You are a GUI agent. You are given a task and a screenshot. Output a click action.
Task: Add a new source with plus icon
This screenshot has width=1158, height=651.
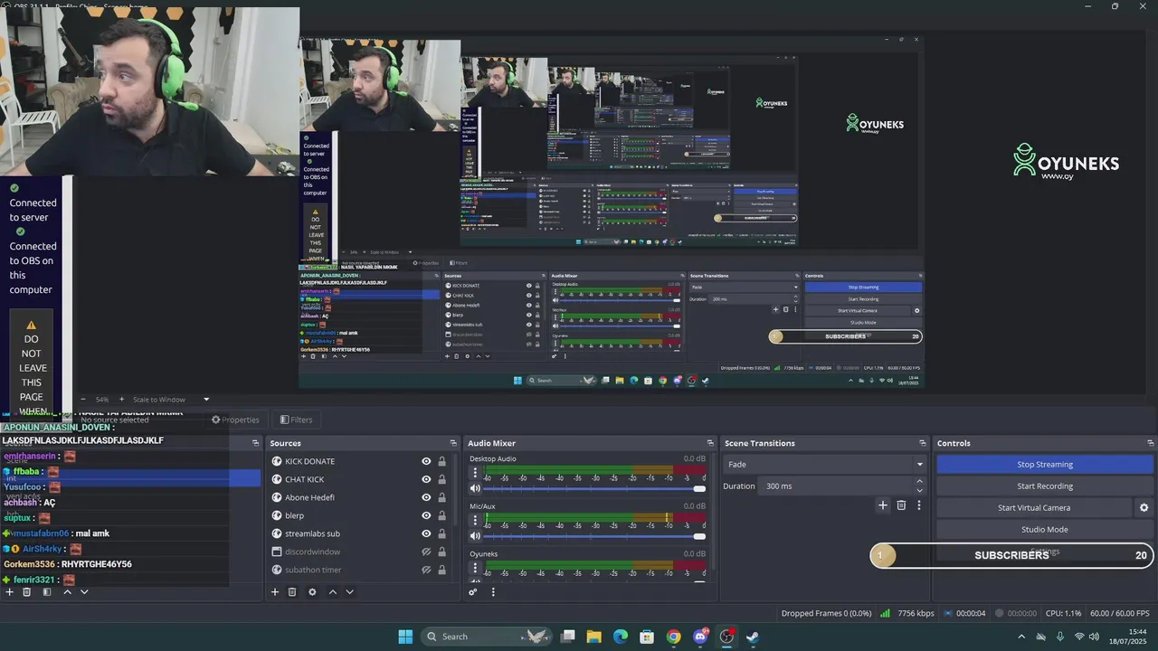point(275,592)
